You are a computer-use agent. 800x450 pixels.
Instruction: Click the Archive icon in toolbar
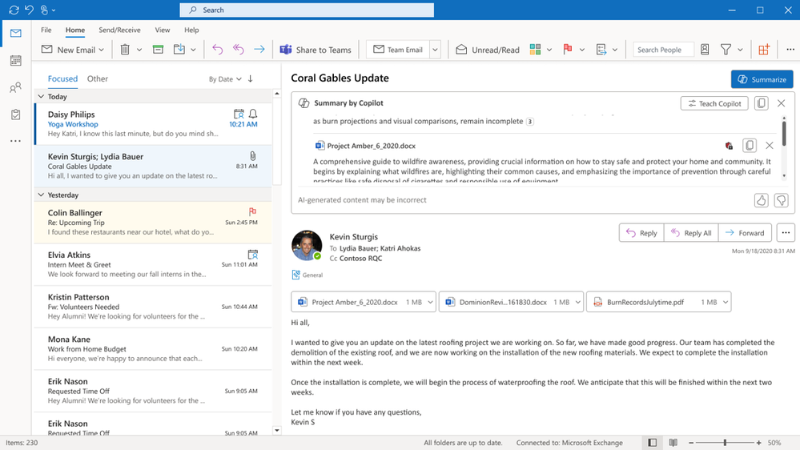pos(158,50)
